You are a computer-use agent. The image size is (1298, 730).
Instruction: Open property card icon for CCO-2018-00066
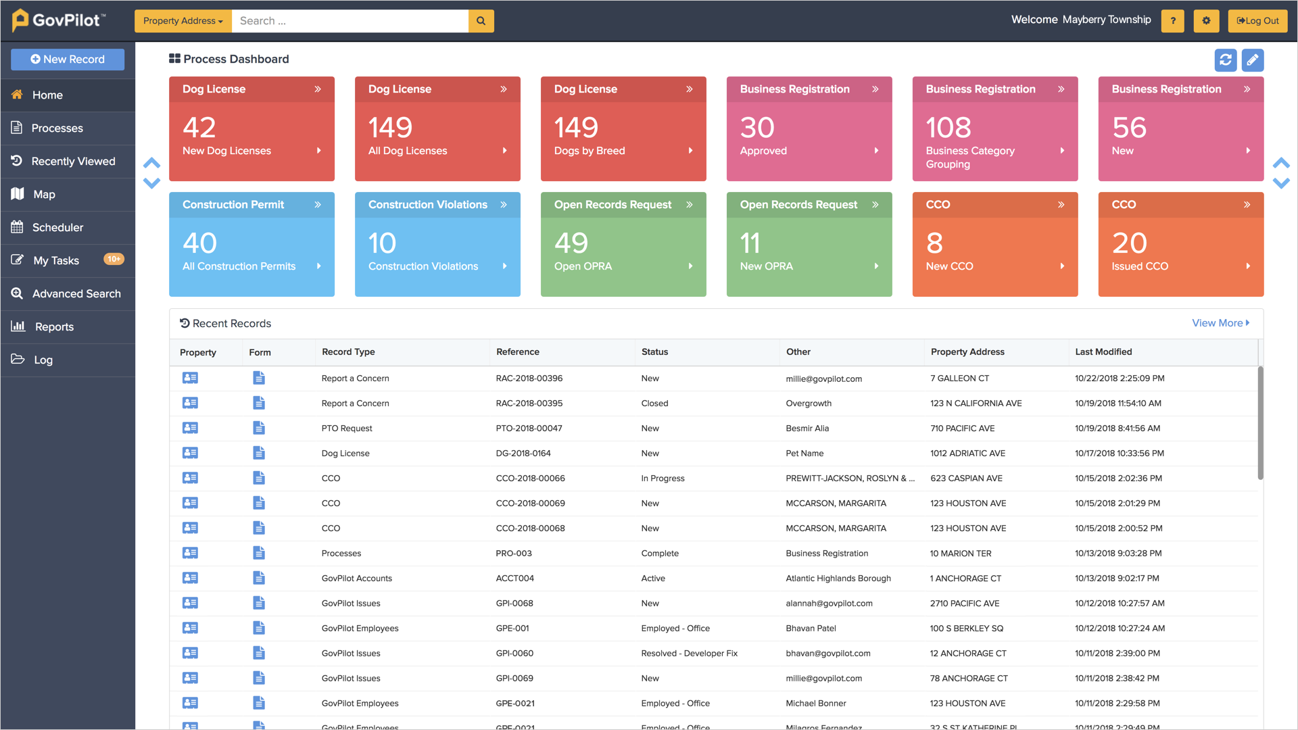point(190,478)
